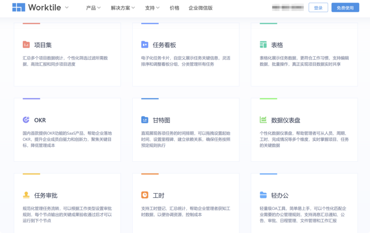
Task: Select the 项目集 project portfolio icon
Action: click(x=26, y=45)
